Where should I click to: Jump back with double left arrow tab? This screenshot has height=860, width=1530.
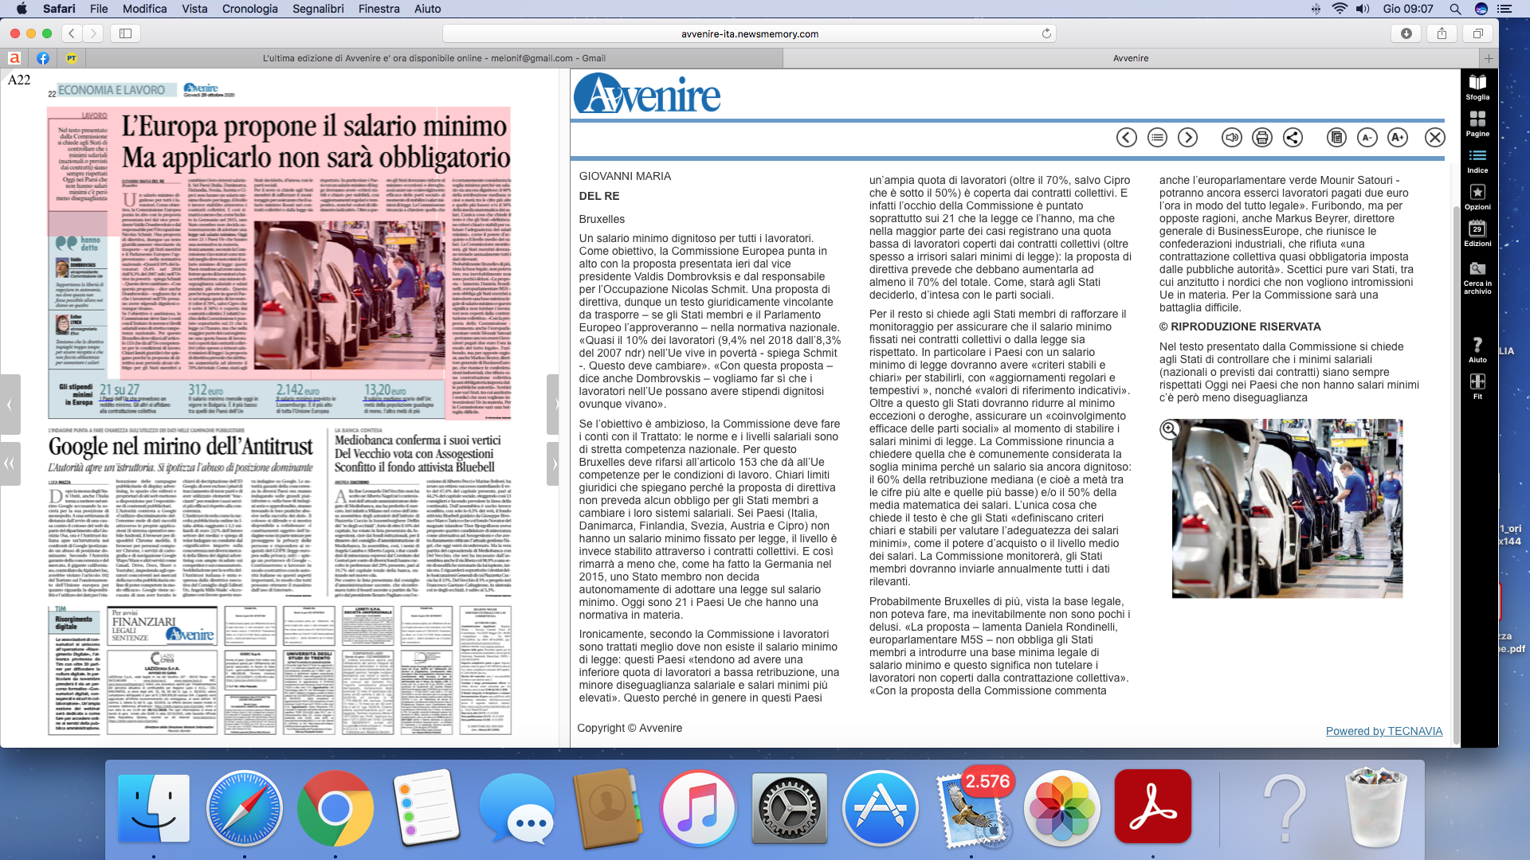[x=10, y=463]
